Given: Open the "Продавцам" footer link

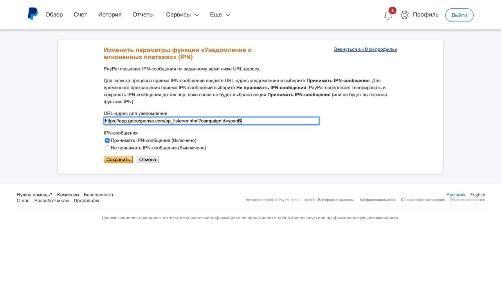Looking at the screenshot, I should point(87,201).
